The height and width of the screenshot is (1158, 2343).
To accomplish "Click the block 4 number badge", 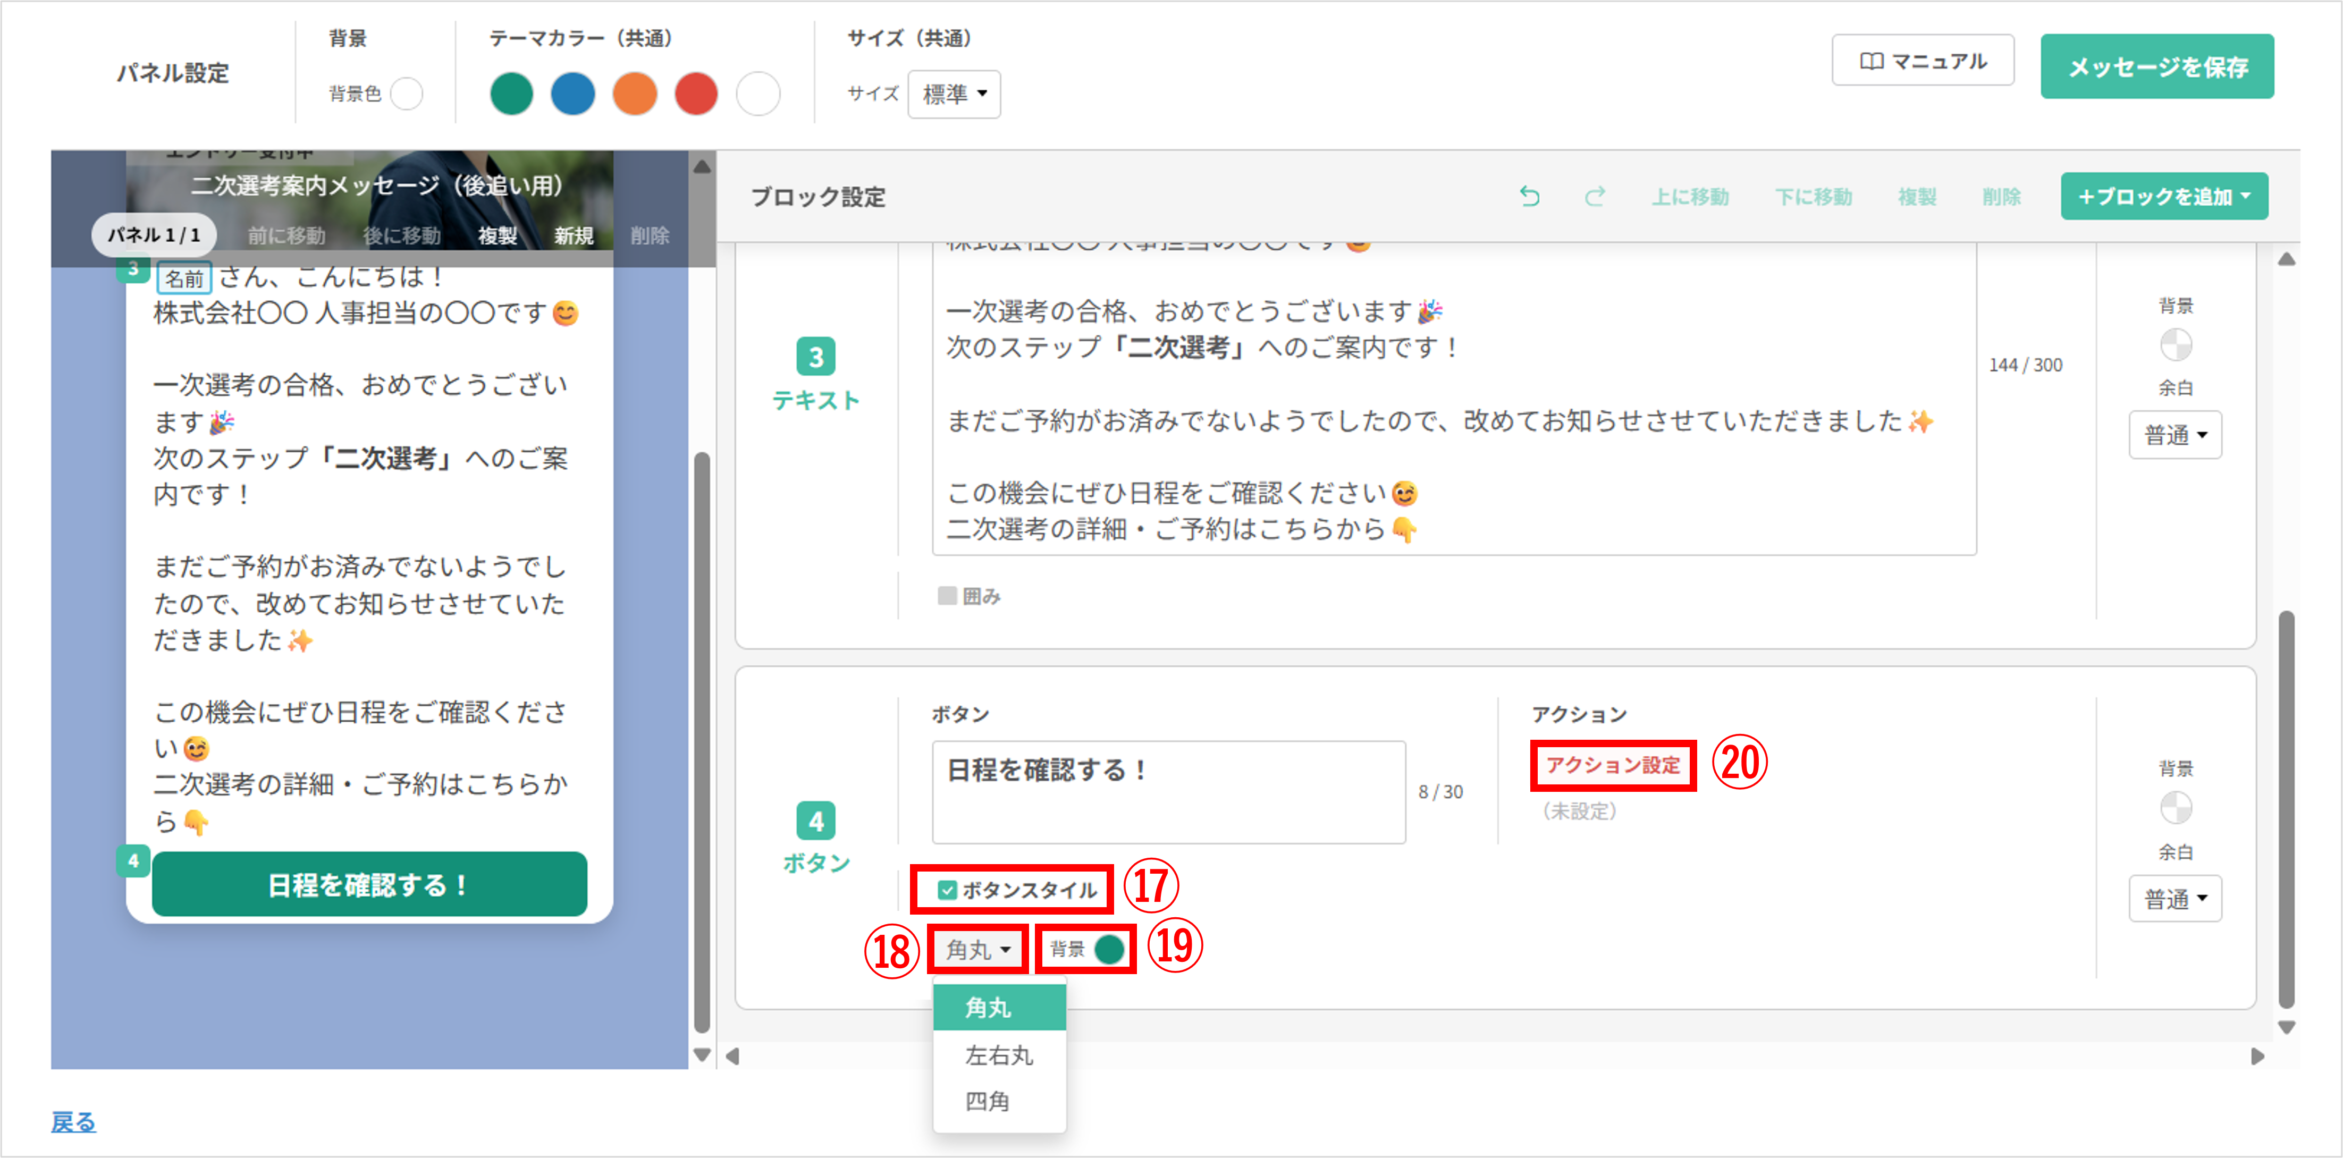I will click(815, 821).
